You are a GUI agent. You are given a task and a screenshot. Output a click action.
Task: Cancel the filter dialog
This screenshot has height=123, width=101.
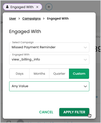click(x=46, y=112)
